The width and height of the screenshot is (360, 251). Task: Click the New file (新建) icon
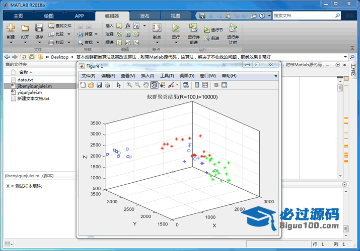pyautogui.click(x=11, y=28)
